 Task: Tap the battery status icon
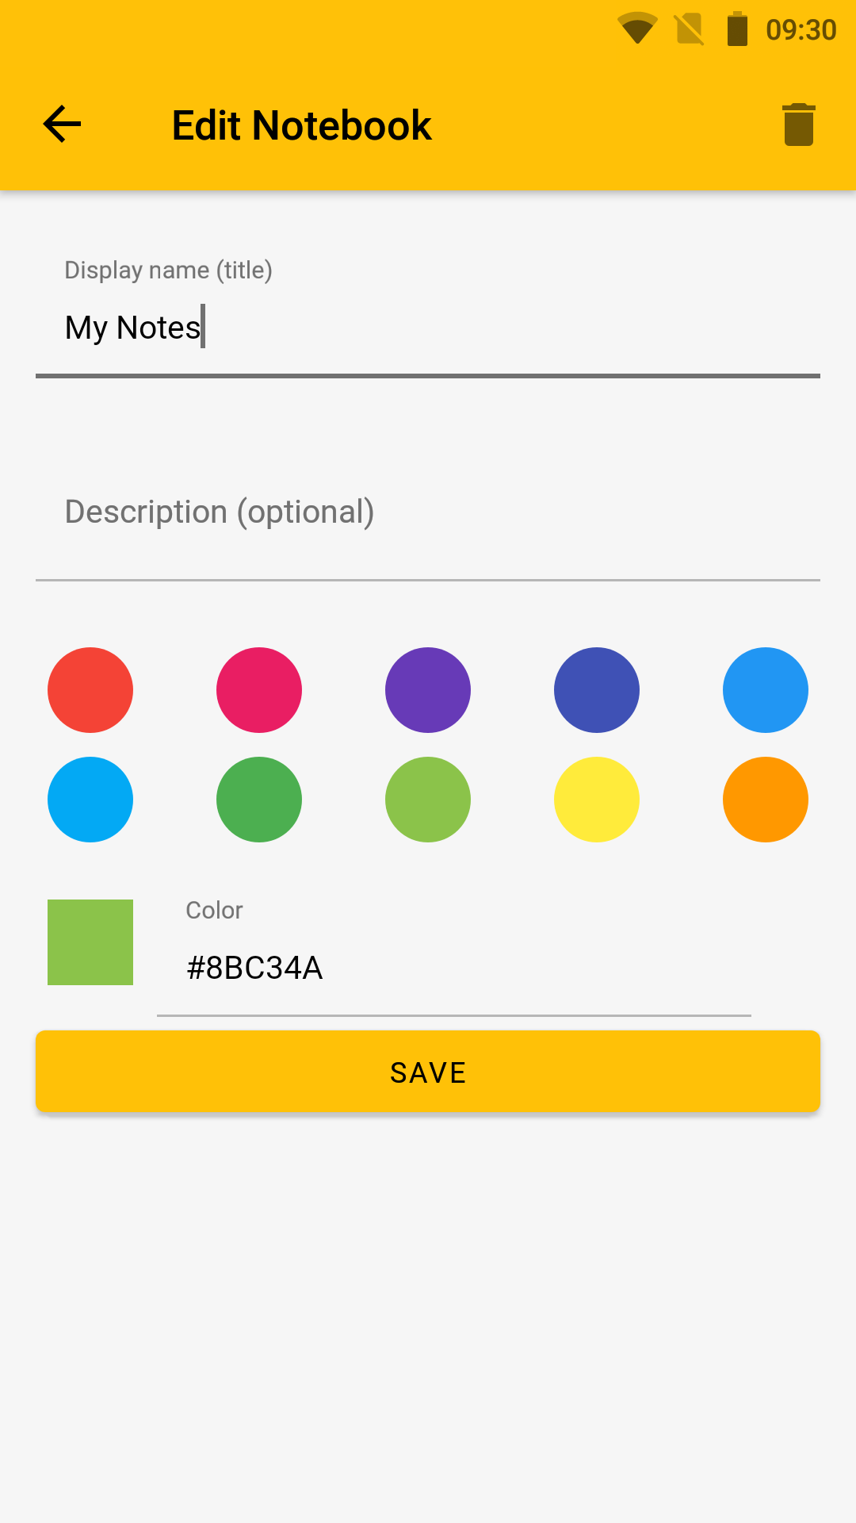click(x=737, y=29)
